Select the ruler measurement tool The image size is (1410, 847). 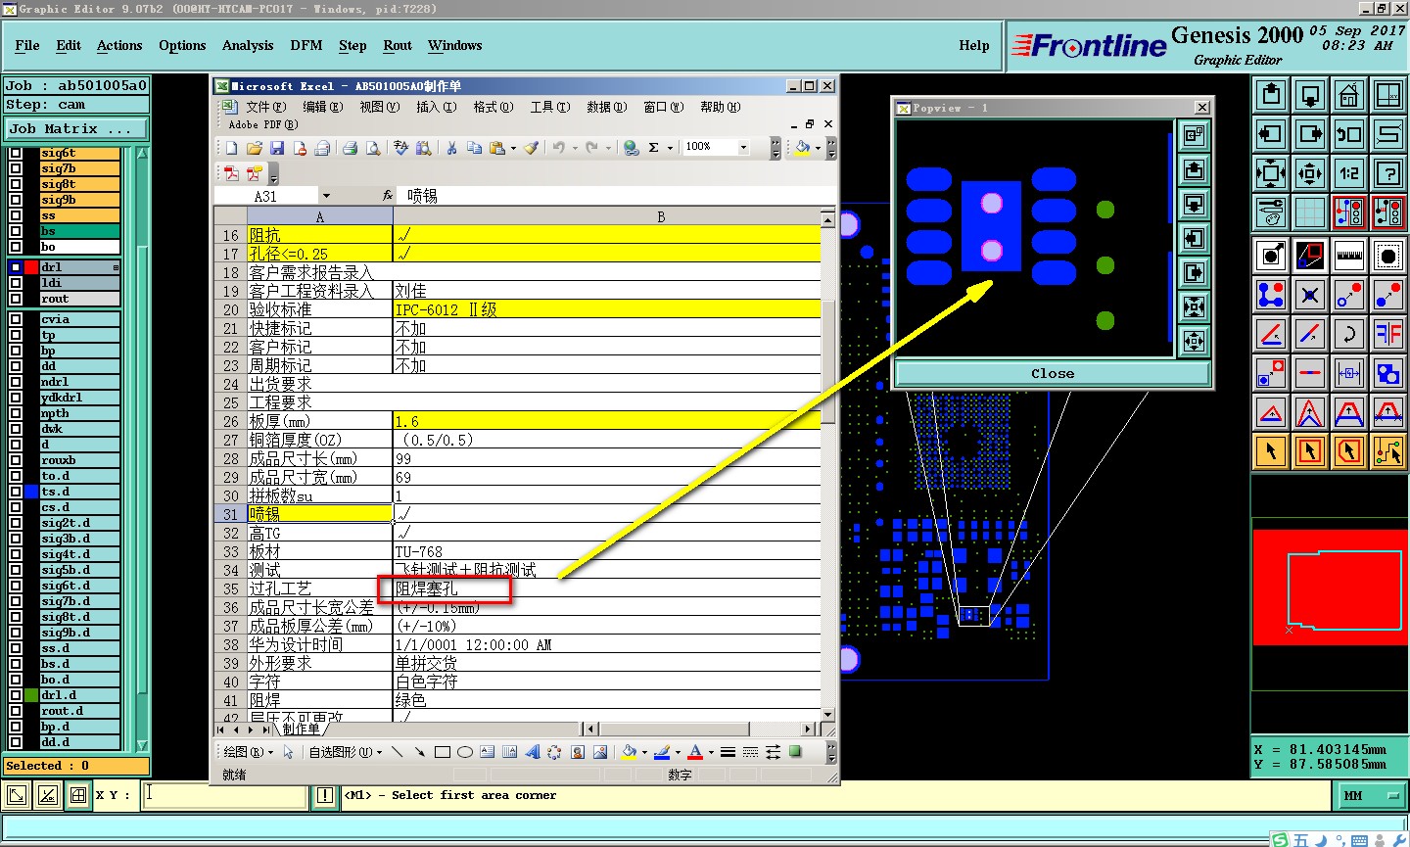[1349, 256]
